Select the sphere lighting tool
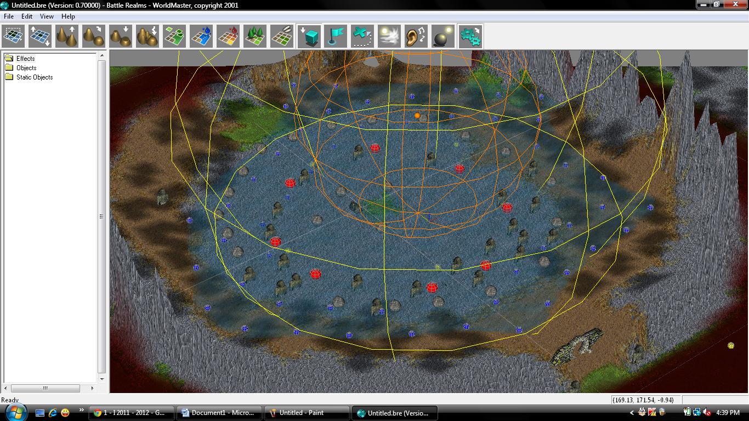 pos(444,36)
